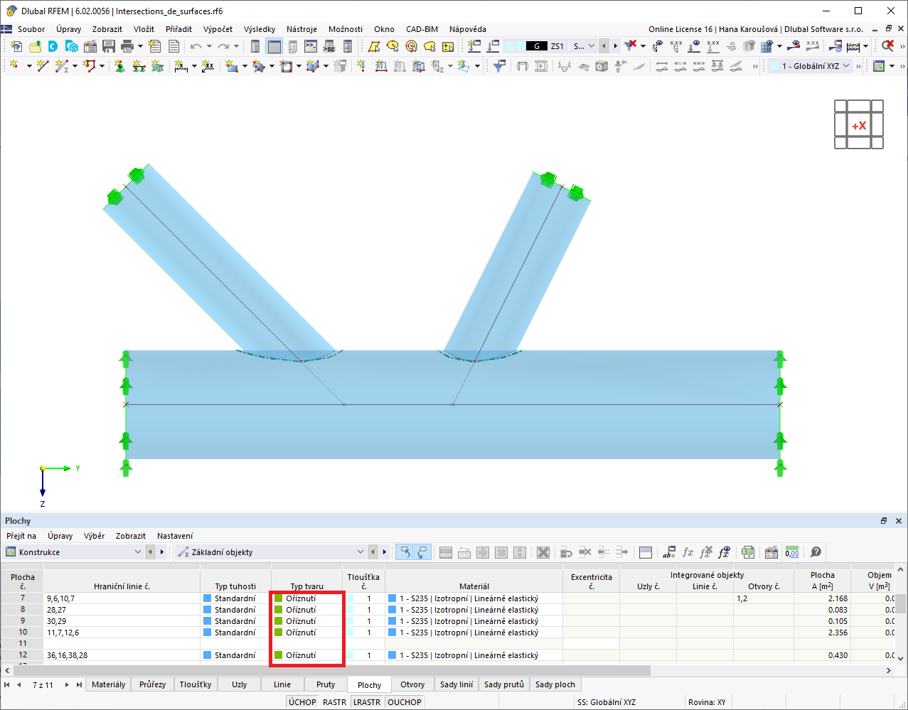Insert a line support
This screenshot has height=710, width=908.
(139, 66)
